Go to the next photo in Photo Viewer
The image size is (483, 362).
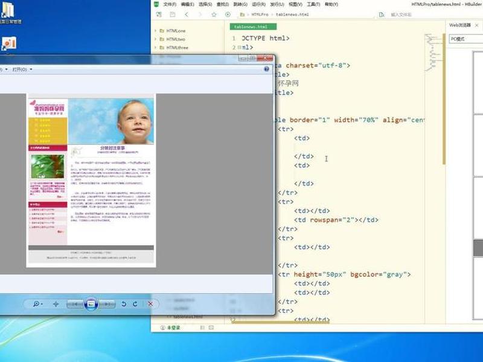[107, 305]
